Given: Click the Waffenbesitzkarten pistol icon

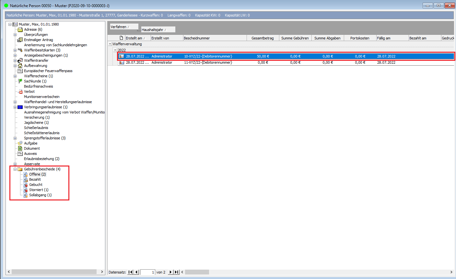Looking at the screenshot, I should click(x=20, y=50).
